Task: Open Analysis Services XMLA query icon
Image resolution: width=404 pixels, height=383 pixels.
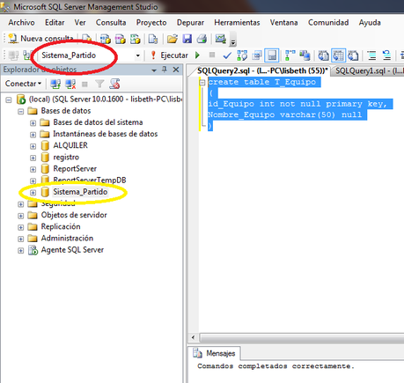Action: coord(135,39)
